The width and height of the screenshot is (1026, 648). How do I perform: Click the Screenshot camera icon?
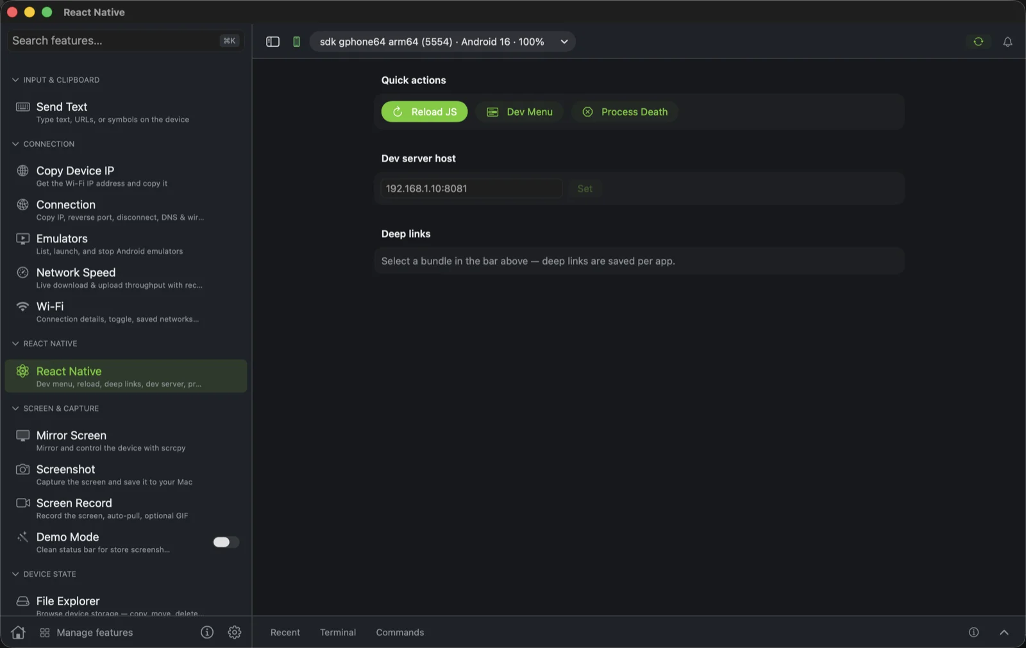click(22, 469)
